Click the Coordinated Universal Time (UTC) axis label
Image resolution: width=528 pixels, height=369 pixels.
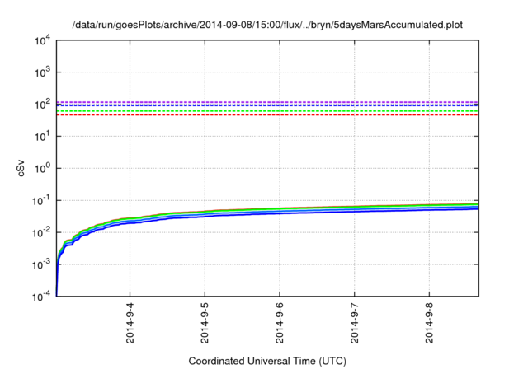[x=267, y=361]
